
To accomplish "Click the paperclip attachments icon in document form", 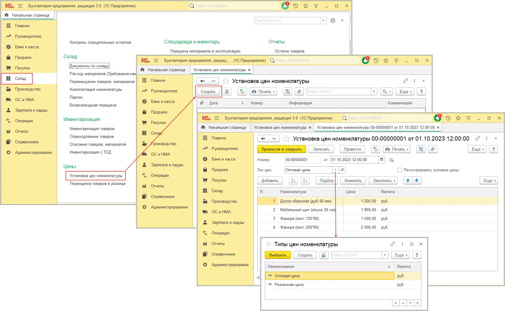I will click(433, 149).
